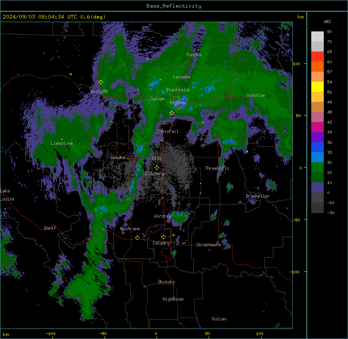Pick the light blue swatch between 33 and 30
This screenshot has height=339, width=348.
(x=317, y=157)
